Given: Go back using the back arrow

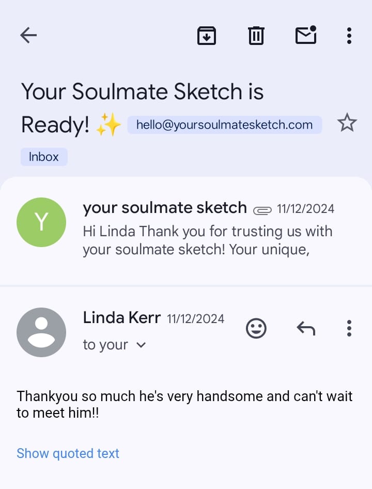Looking at the screenshot, I should [x=28, y=35].
